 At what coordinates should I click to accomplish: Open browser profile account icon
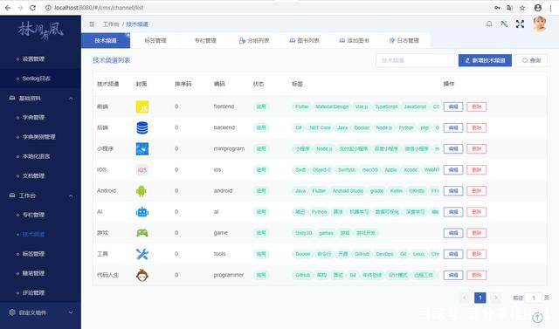(x=538, y=8)
